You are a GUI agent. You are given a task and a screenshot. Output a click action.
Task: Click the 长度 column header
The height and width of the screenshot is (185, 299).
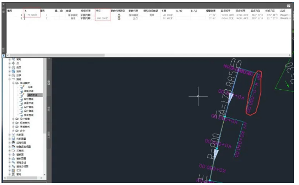point(164,11)
